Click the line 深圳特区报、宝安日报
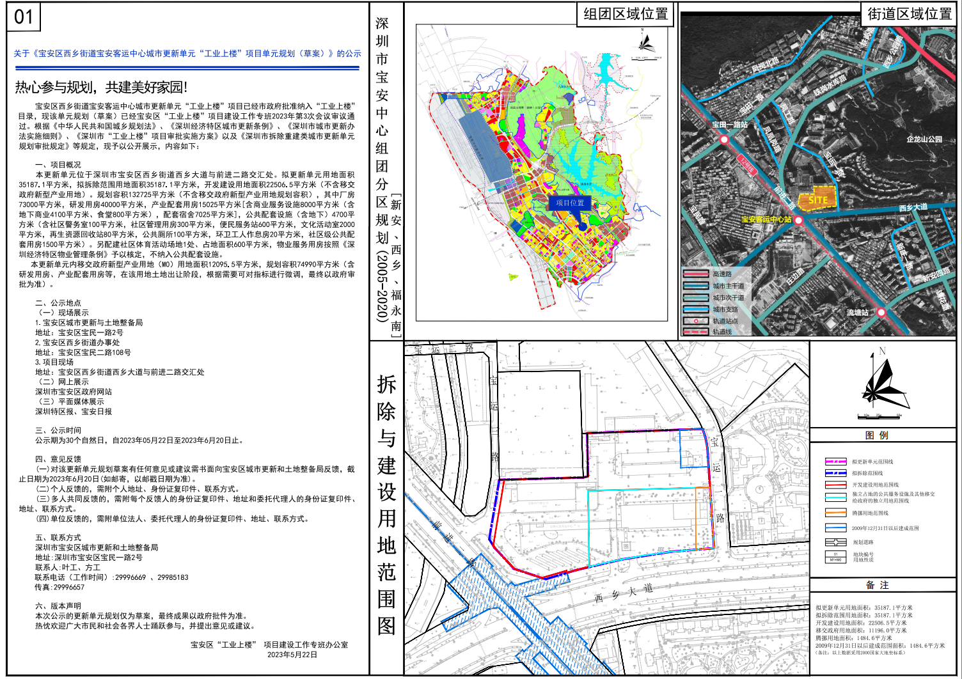 74,412
